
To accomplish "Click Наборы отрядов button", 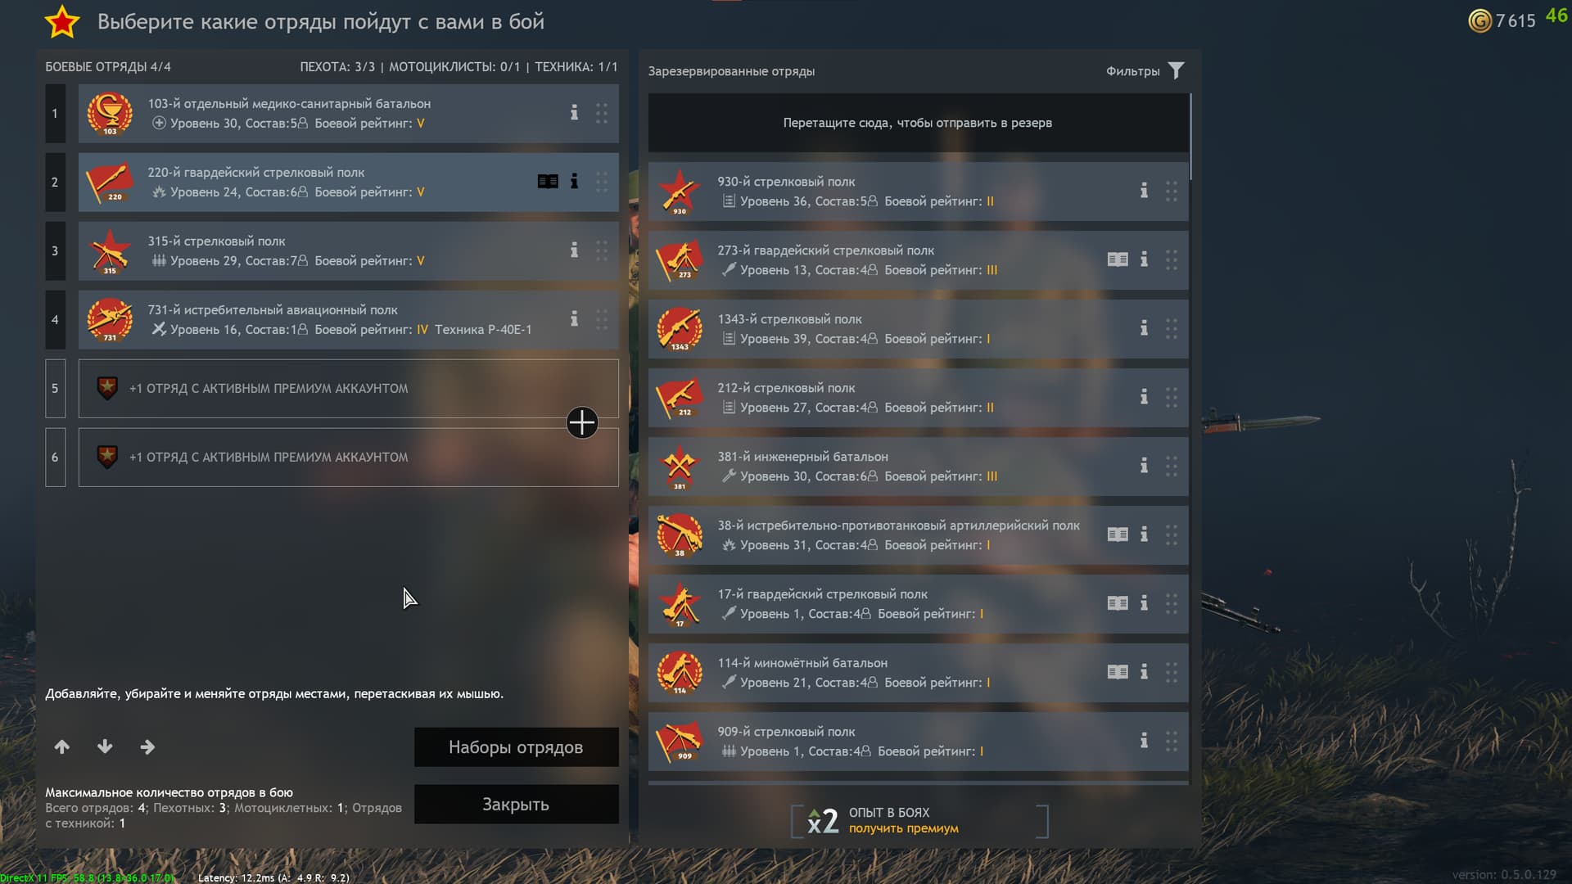I will tap(516, 747).
